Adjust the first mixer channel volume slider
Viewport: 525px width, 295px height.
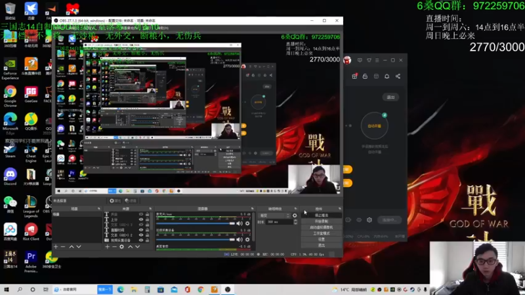(x=196, y=223)
